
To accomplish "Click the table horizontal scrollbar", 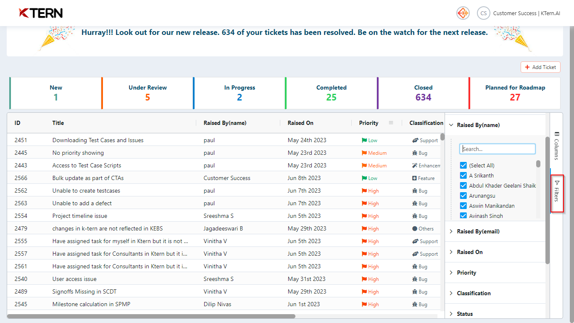I will [151, 316].
